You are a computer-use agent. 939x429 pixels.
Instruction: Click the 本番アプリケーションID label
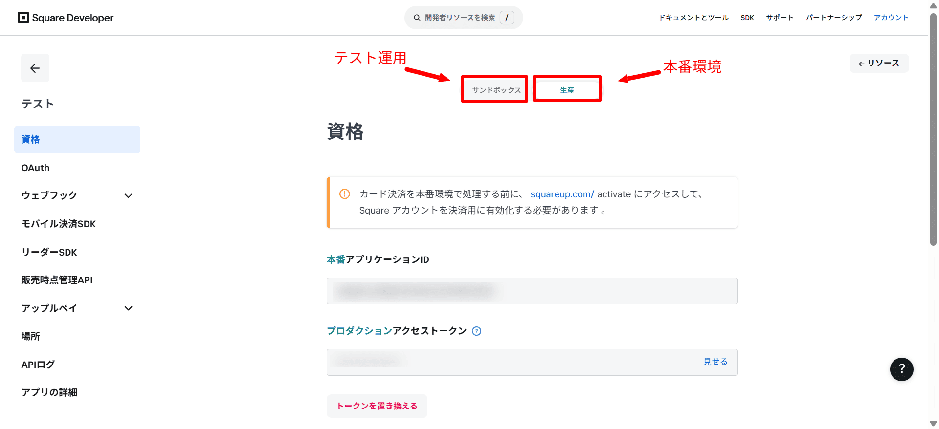pos(378,259)
